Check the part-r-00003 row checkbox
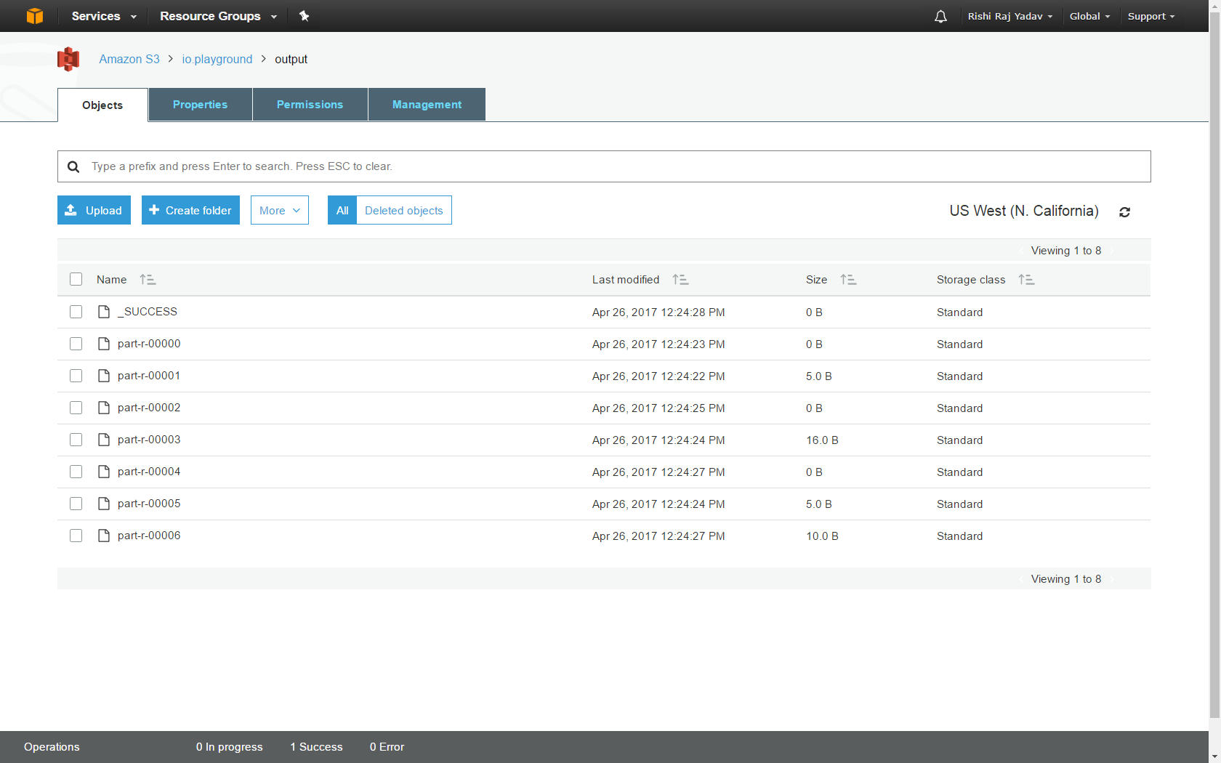This screenshot has height=763, width=1221. pos(76,440)
